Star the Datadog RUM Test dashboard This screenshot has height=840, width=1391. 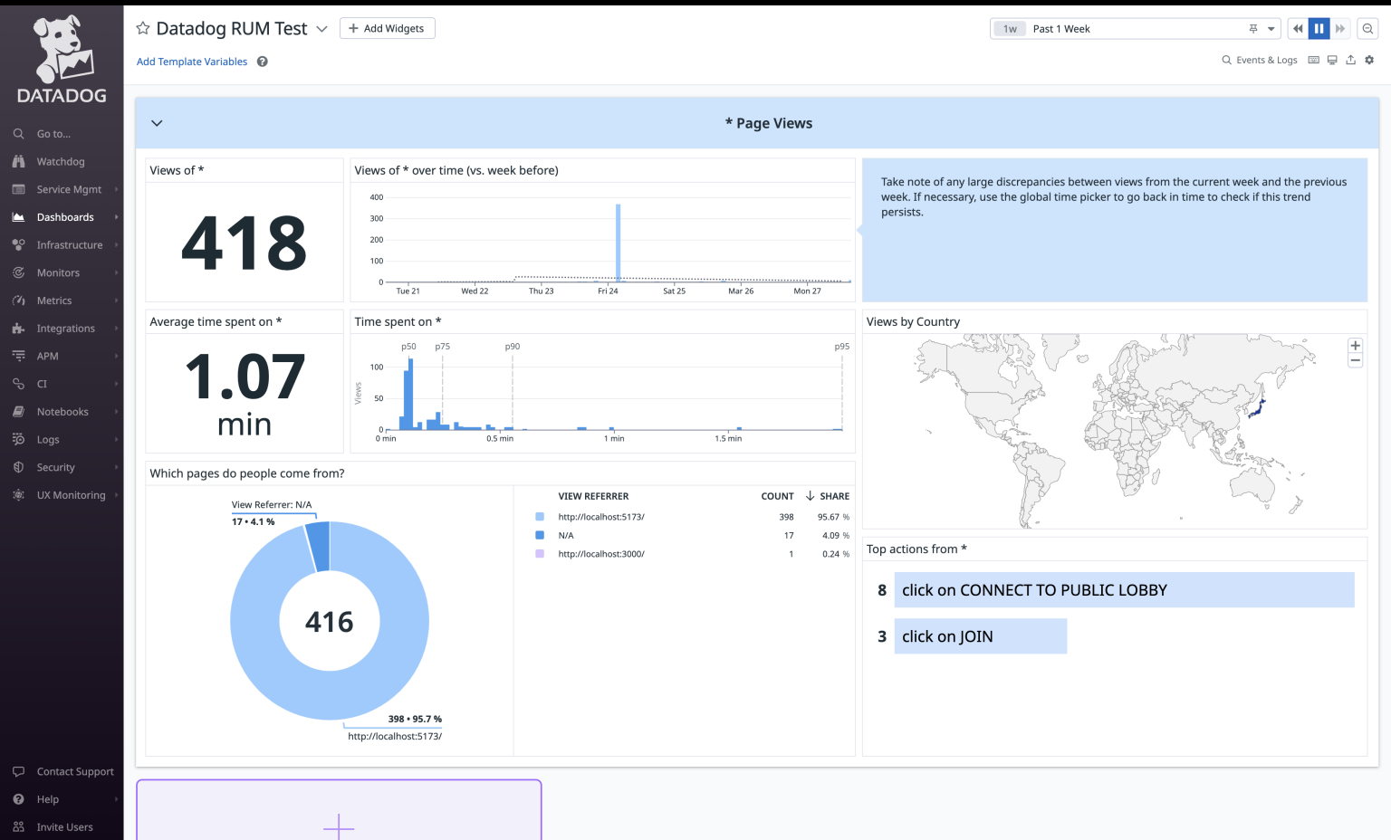[142, 28]
